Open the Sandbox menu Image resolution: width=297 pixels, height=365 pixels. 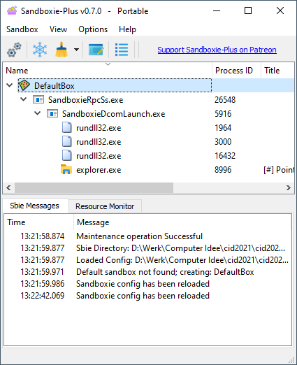22,29
